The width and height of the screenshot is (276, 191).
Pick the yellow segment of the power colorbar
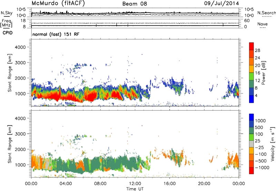[x=252, y=69]
